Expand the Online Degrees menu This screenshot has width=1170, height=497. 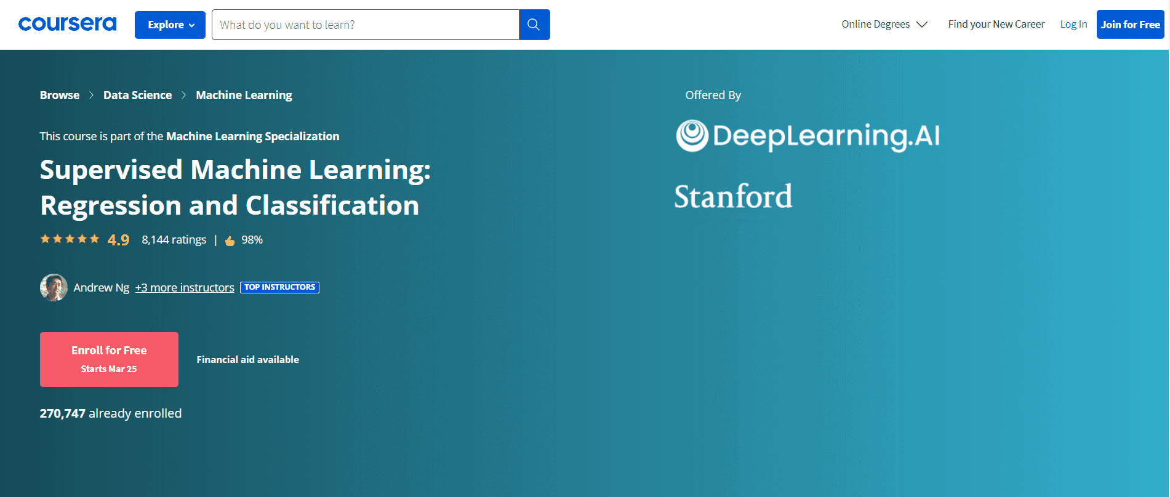tap(884, 24)
